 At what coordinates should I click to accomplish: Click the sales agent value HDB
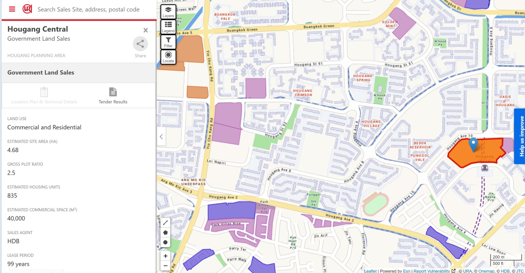(x=14, y=241)
